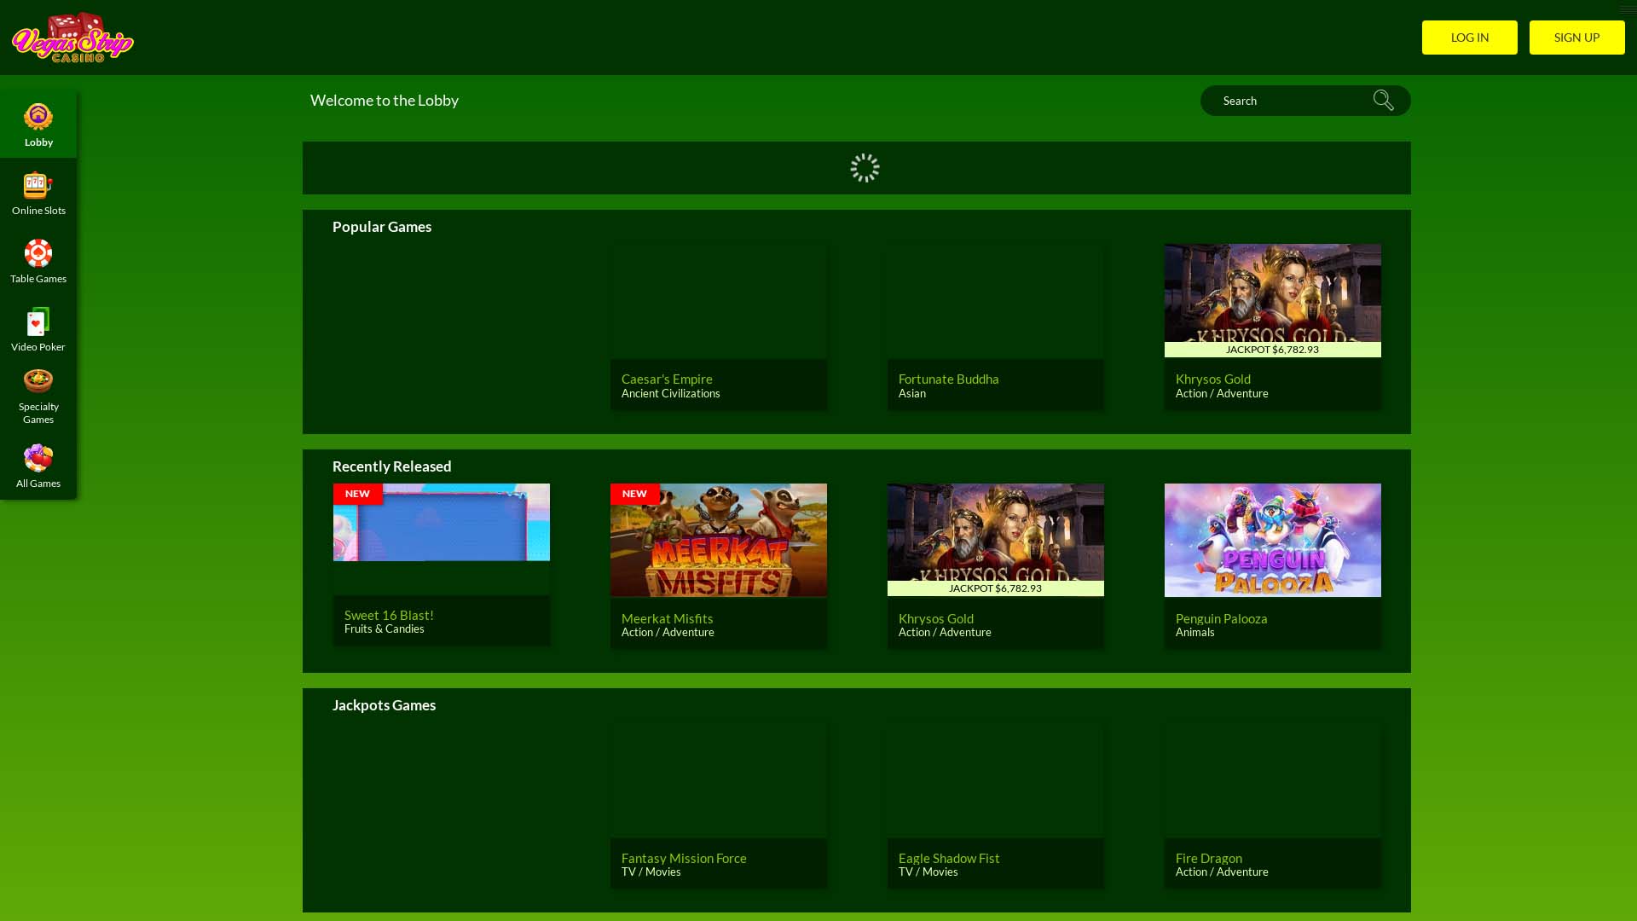Open the Fire Dragon game link

tap(1208, 858)
